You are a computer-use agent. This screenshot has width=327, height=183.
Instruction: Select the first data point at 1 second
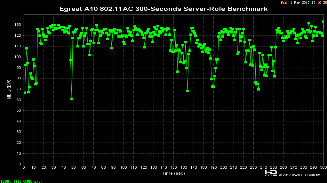[25, 93]
